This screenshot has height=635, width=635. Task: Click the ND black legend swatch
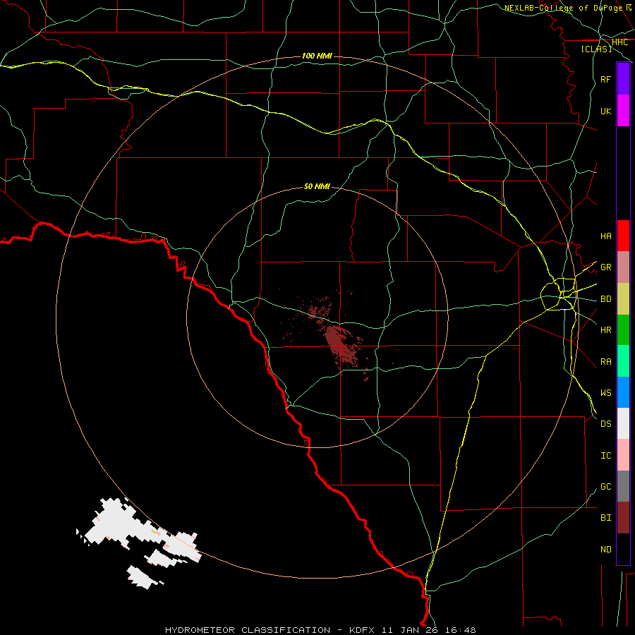pos(623,549)
